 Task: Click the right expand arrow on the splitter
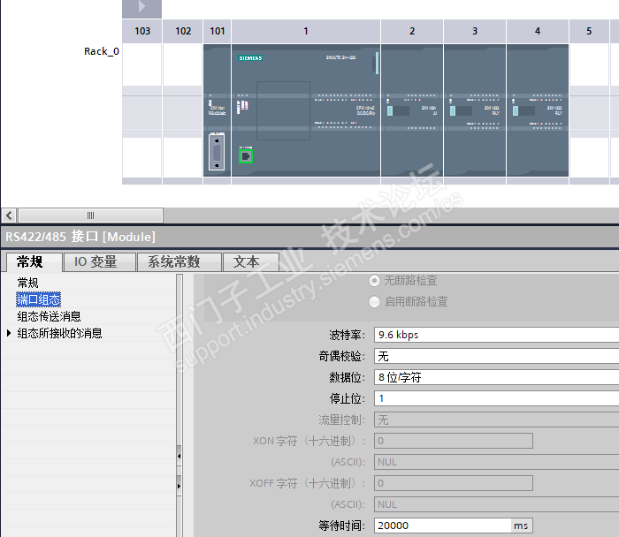pos(179,486)
